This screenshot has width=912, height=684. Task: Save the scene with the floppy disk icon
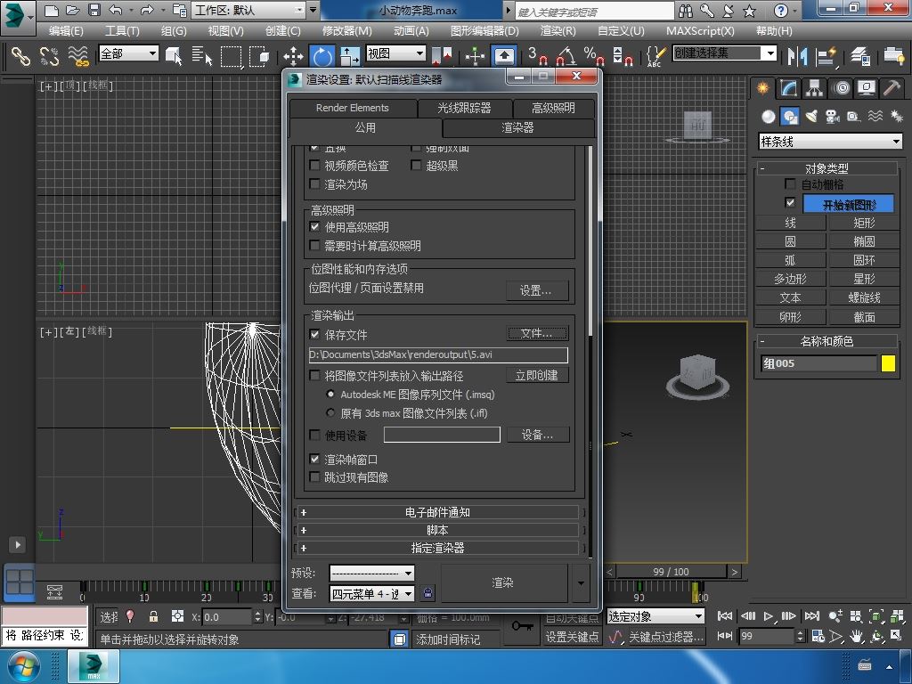(94, 10)
